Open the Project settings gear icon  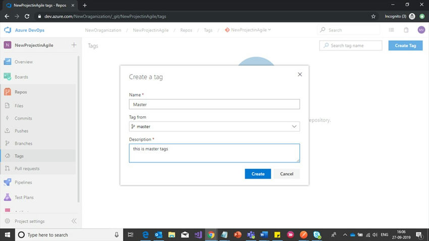(8, 221)
